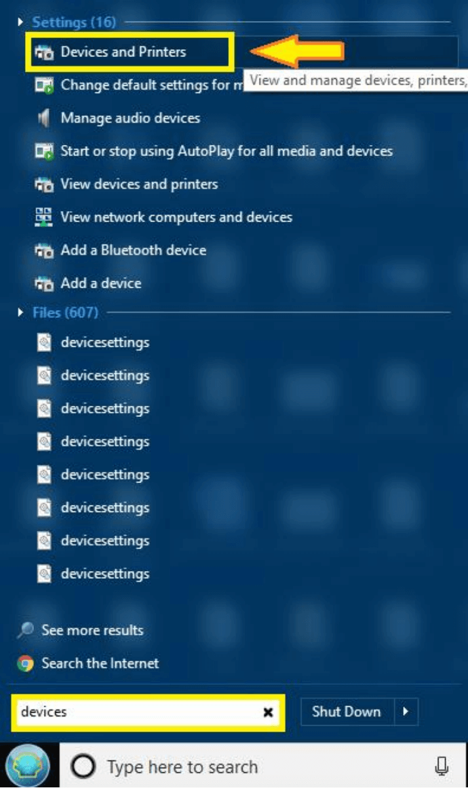Collapse the Settings (16) section
Viewport: 468px width, 788px height.
tap(20, 22)
